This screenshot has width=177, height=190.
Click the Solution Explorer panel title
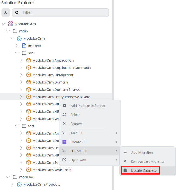(18, 3)
